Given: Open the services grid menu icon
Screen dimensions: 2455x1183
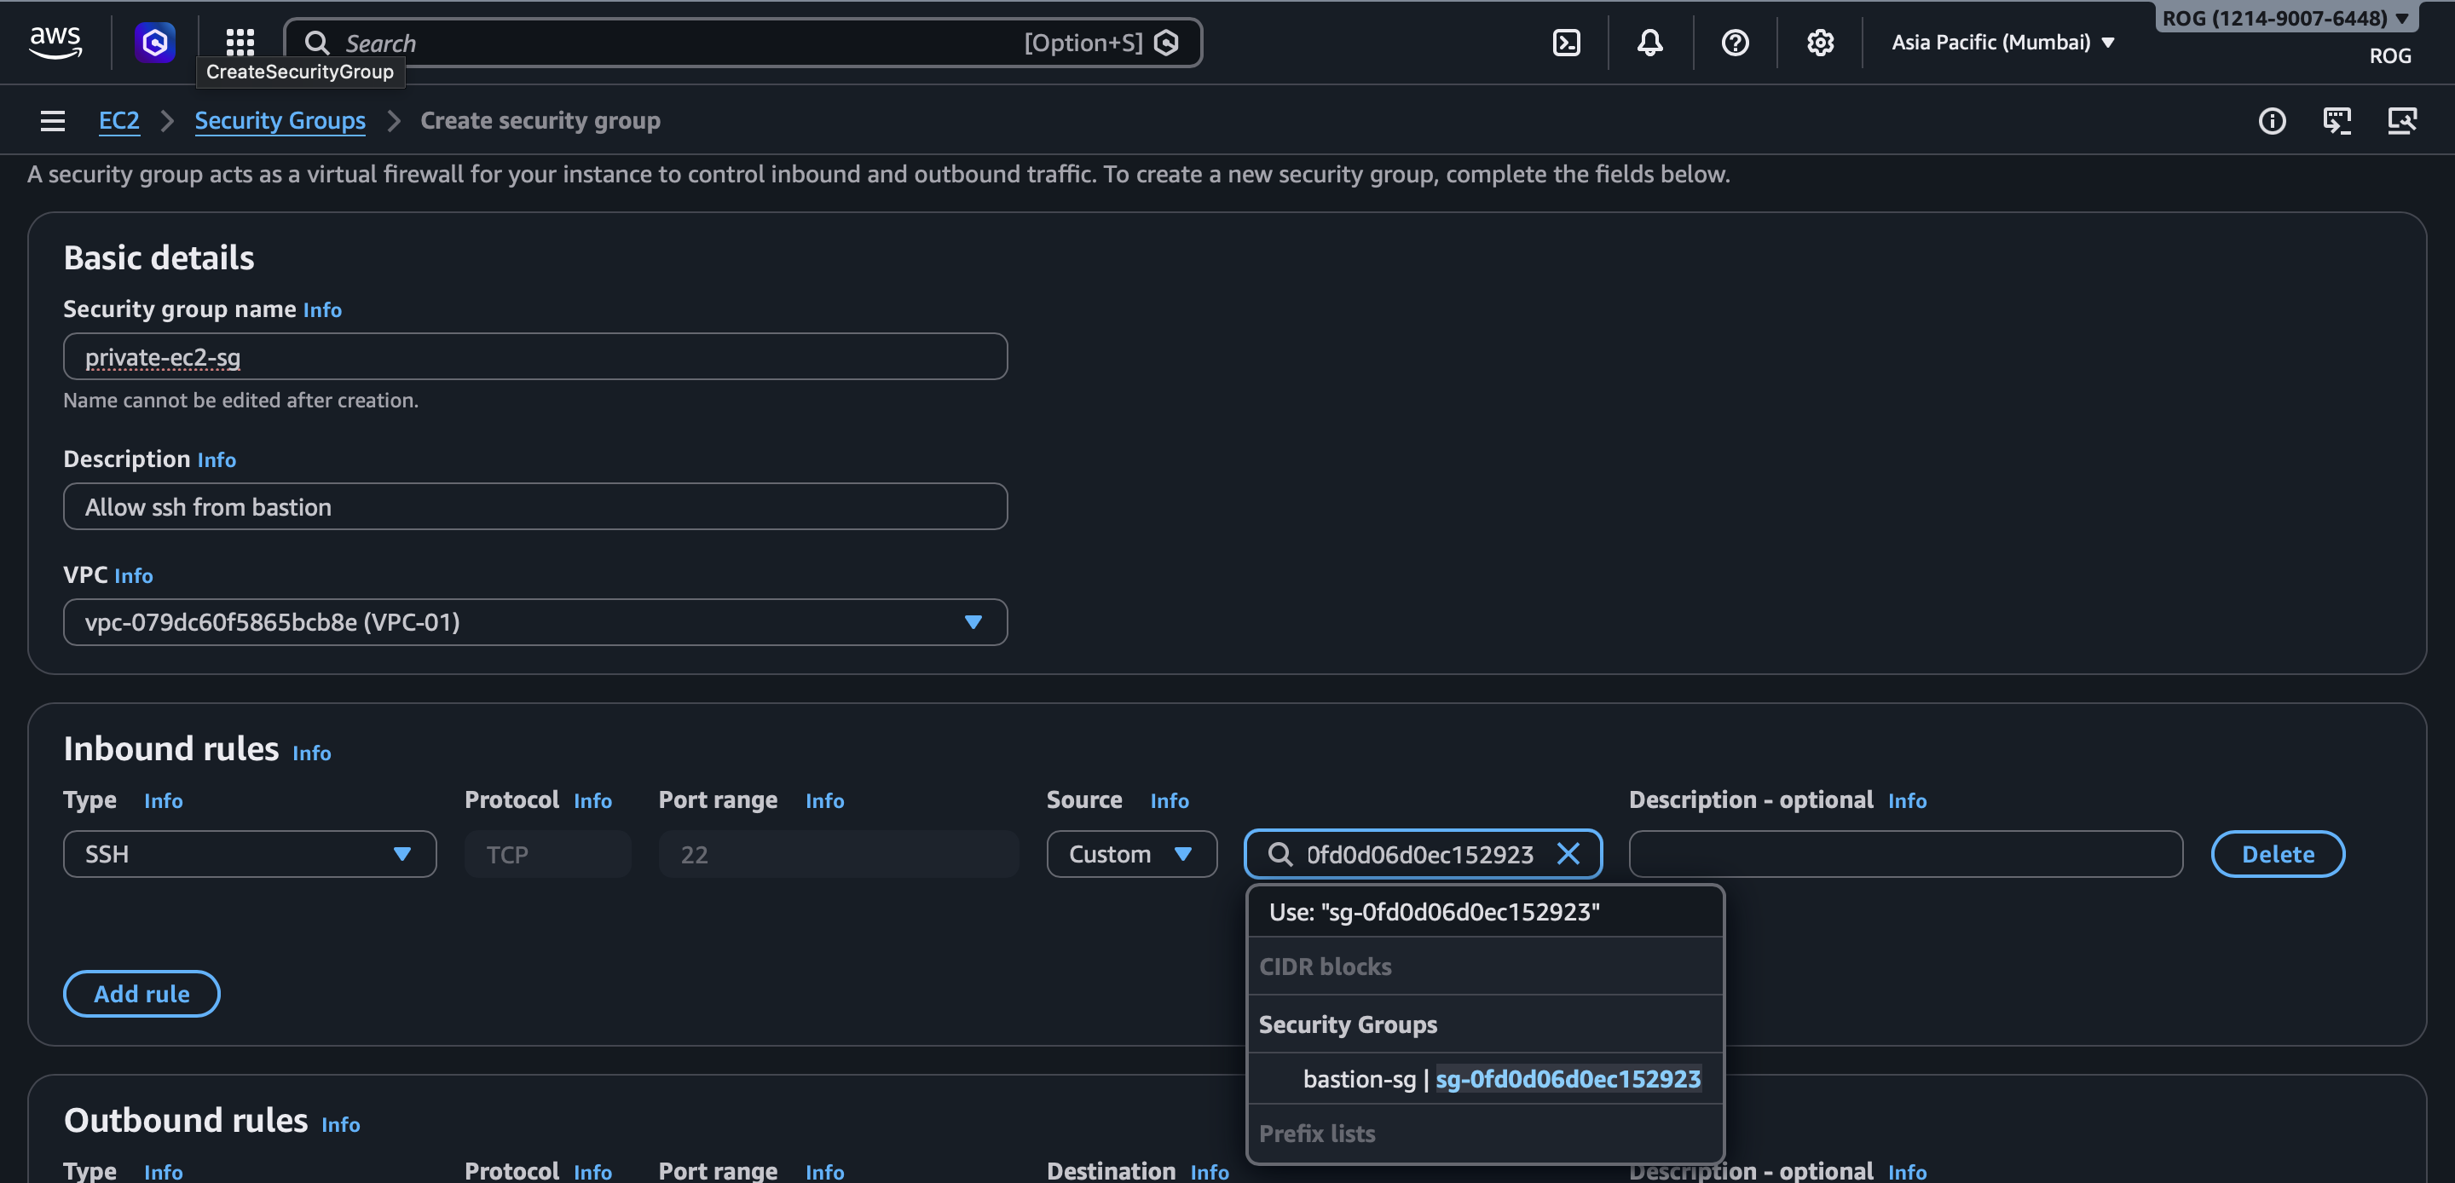Looking at the screenshot, I should point(240,43).
